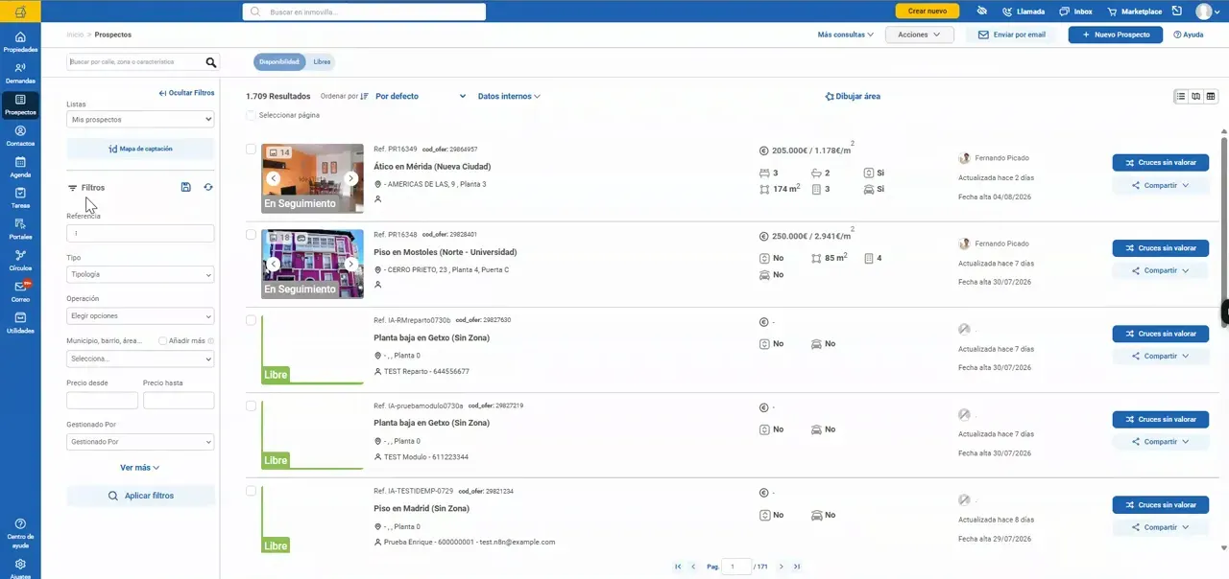Select checkbox for Ref. IA-pruebamodulo0730a

(x=252, y=405)
